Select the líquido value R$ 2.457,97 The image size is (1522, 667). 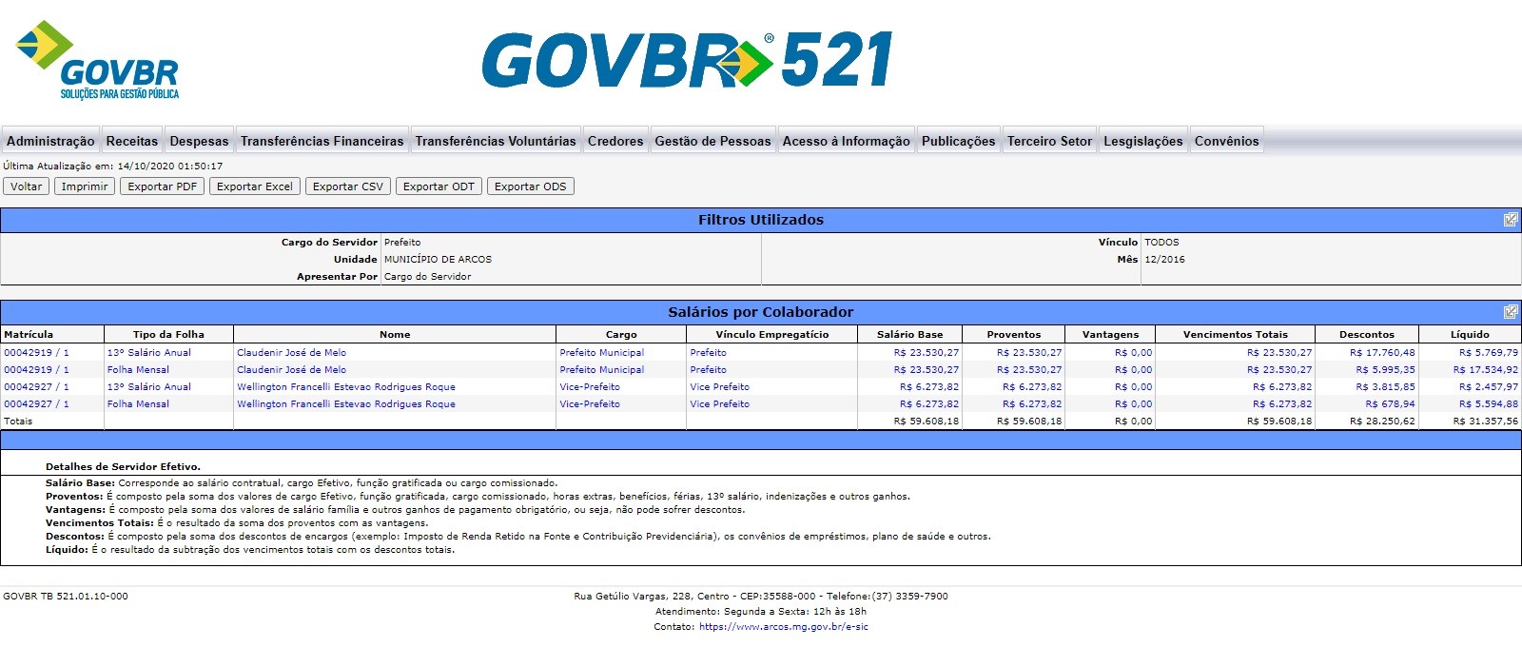pyautogui.click(x=1489, y=387)
